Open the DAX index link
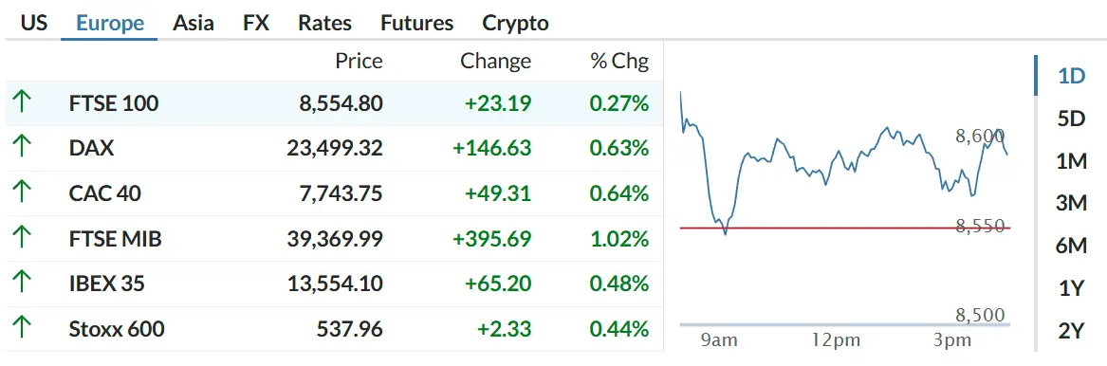 [x=91, y=148]
